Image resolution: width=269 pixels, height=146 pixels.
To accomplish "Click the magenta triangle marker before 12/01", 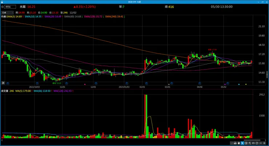I will (x=85, y=84).
